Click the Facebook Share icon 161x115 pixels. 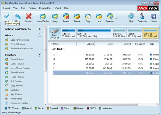(x=154, y=16)
